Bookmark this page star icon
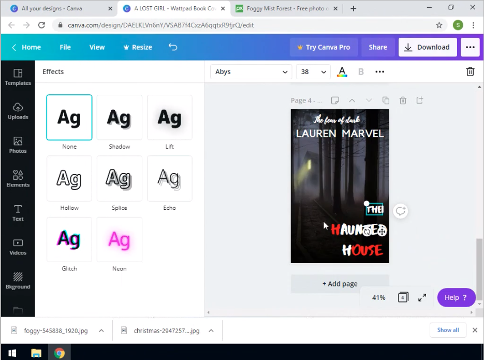Image resolution: width=484 pixels, height=360 pixels. coord(439,25)
